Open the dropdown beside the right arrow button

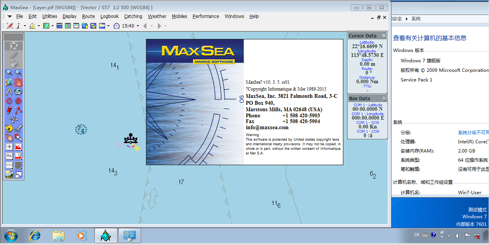[165, 26]
